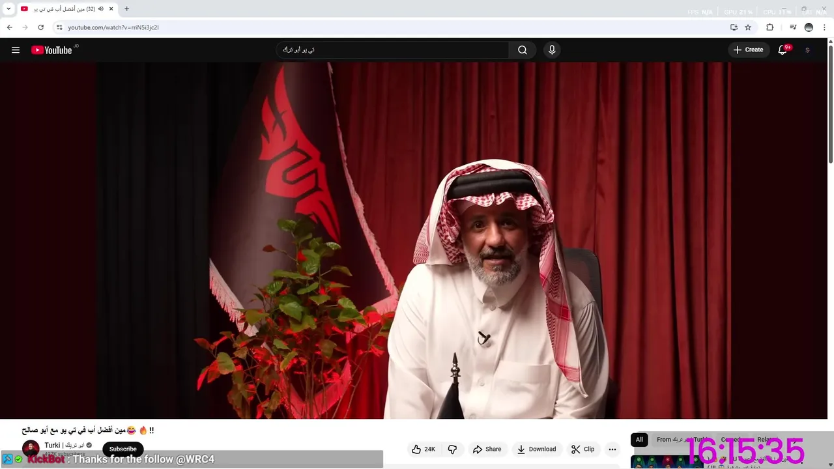Screen dimensions: 834x469
Task: Click the scrollbar up arrow
Action: point(830,42)
